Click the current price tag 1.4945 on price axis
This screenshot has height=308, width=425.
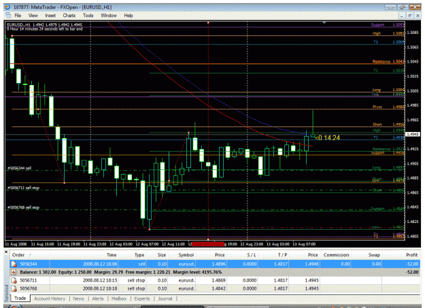[x=412, y=134]
